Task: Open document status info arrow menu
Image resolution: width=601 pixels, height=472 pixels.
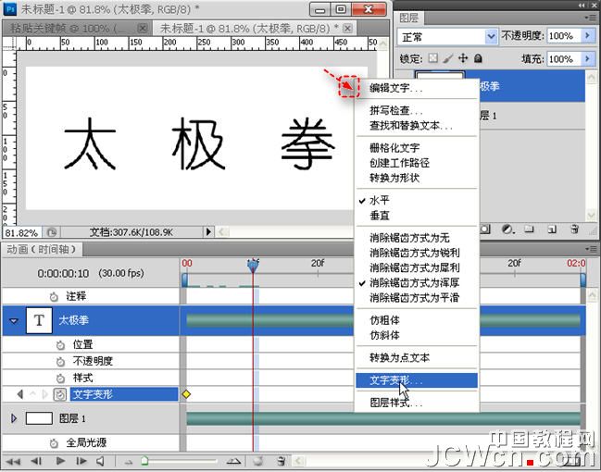Action: [208, 231]
